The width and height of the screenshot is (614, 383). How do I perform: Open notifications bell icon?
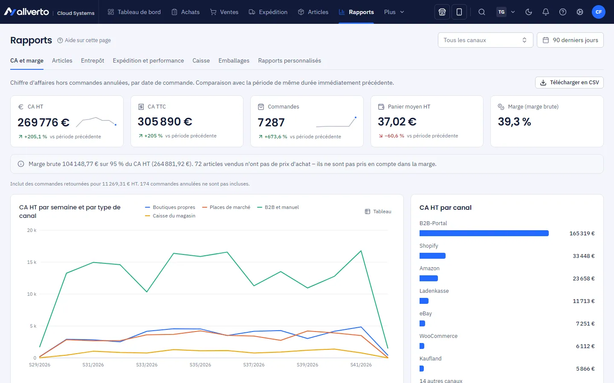click(x=546, y=12)
